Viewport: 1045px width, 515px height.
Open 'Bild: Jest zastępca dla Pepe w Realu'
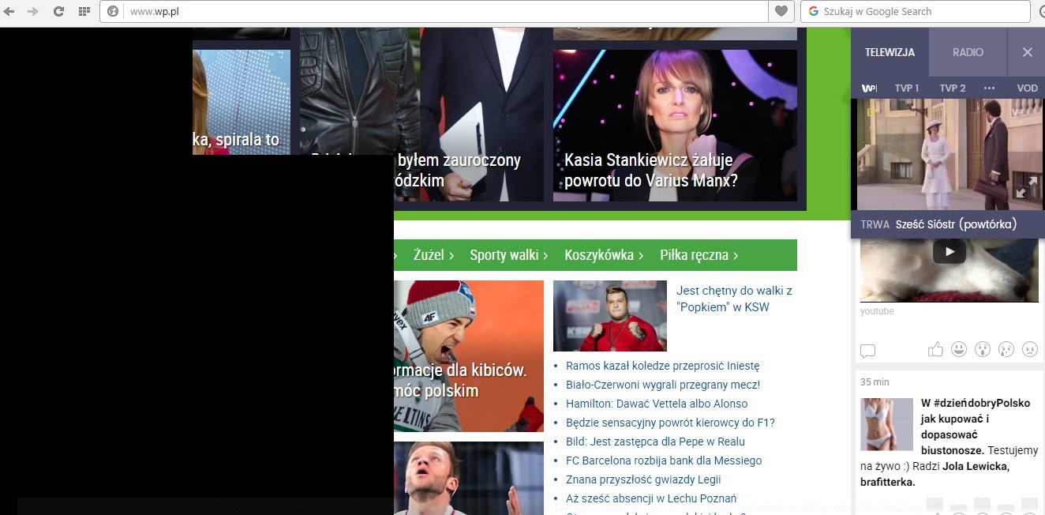click(x=655, y=442)
